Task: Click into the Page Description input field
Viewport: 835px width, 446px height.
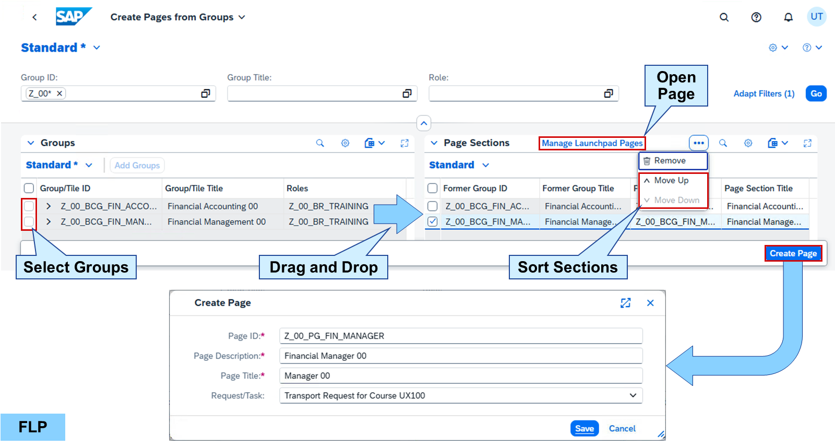Action: 461,356
